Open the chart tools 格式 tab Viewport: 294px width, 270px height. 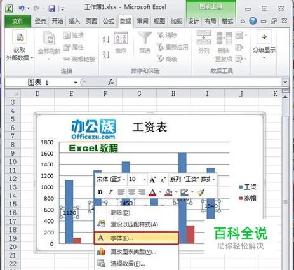click(x=227, y=21)
